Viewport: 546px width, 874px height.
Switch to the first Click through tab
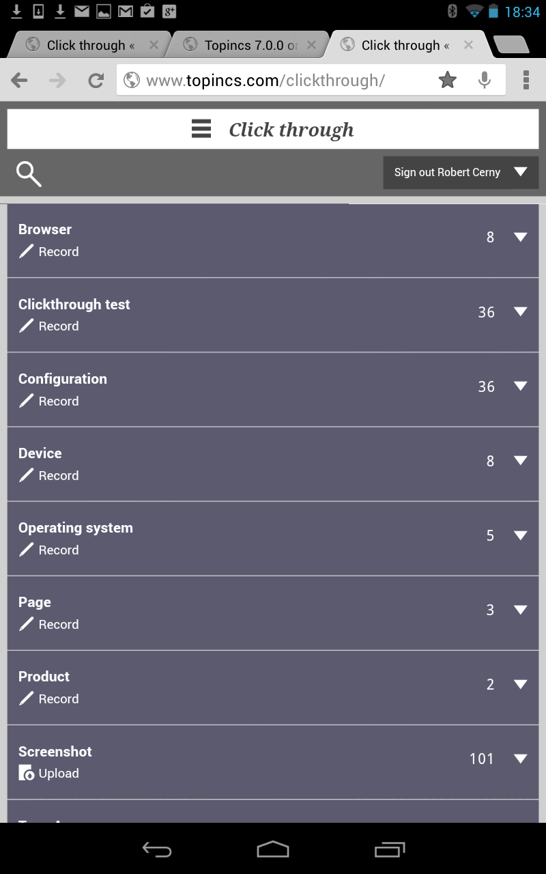click(x=89, y=46)
